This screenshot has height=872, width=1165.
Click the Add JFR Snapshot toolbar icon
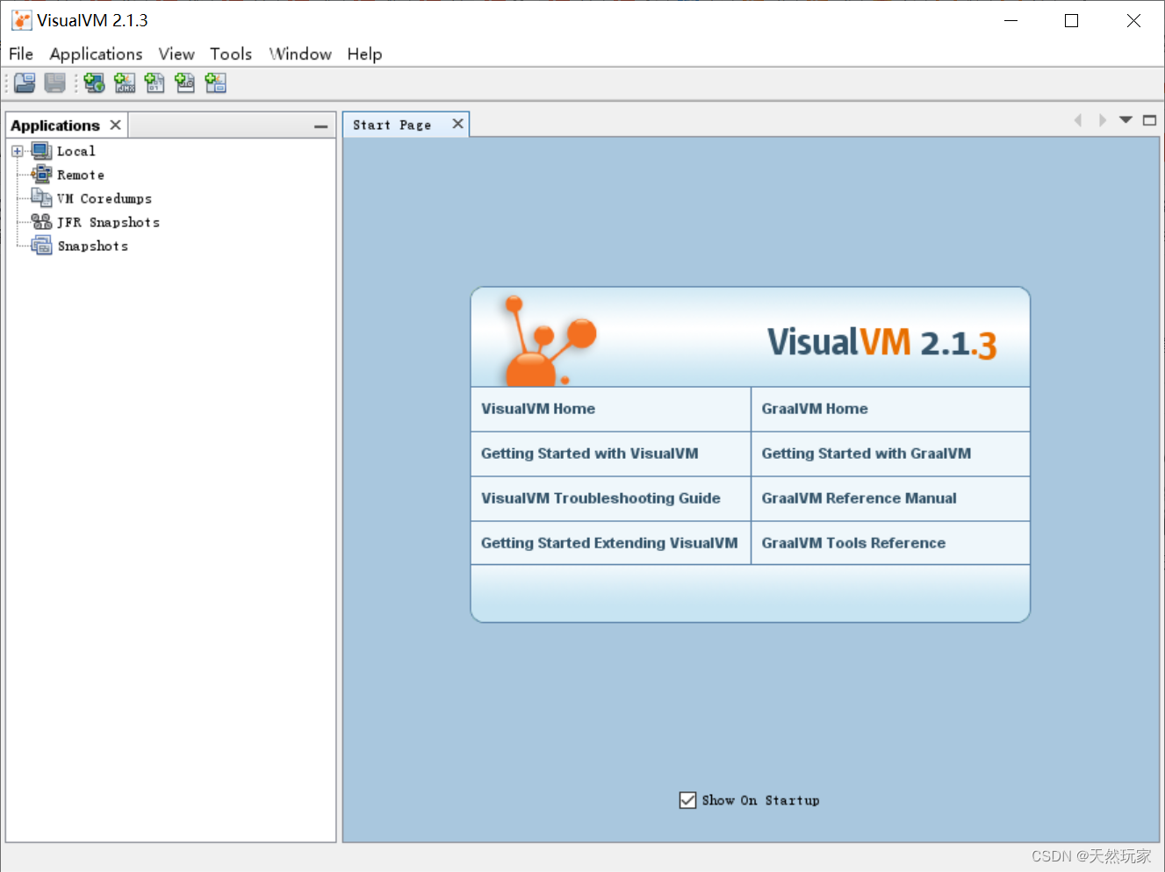[185, 83]
